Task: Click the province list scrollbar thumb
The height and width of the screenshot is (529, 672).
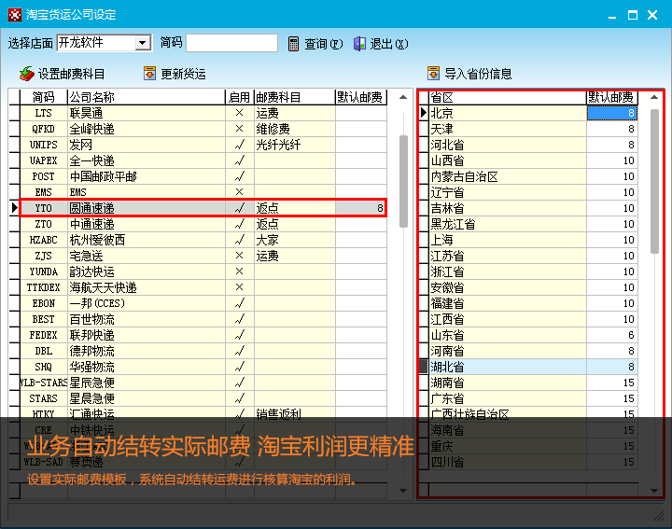Action: coord(654,182)
